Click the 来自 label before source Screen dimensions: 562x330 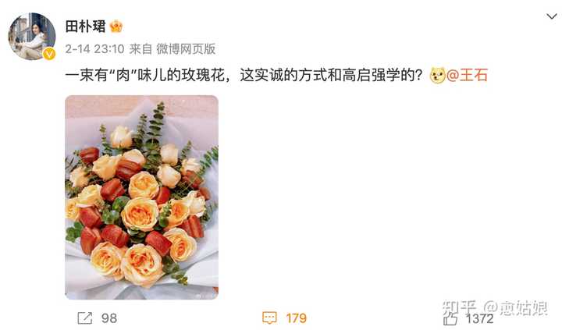(x=140, y=48)
